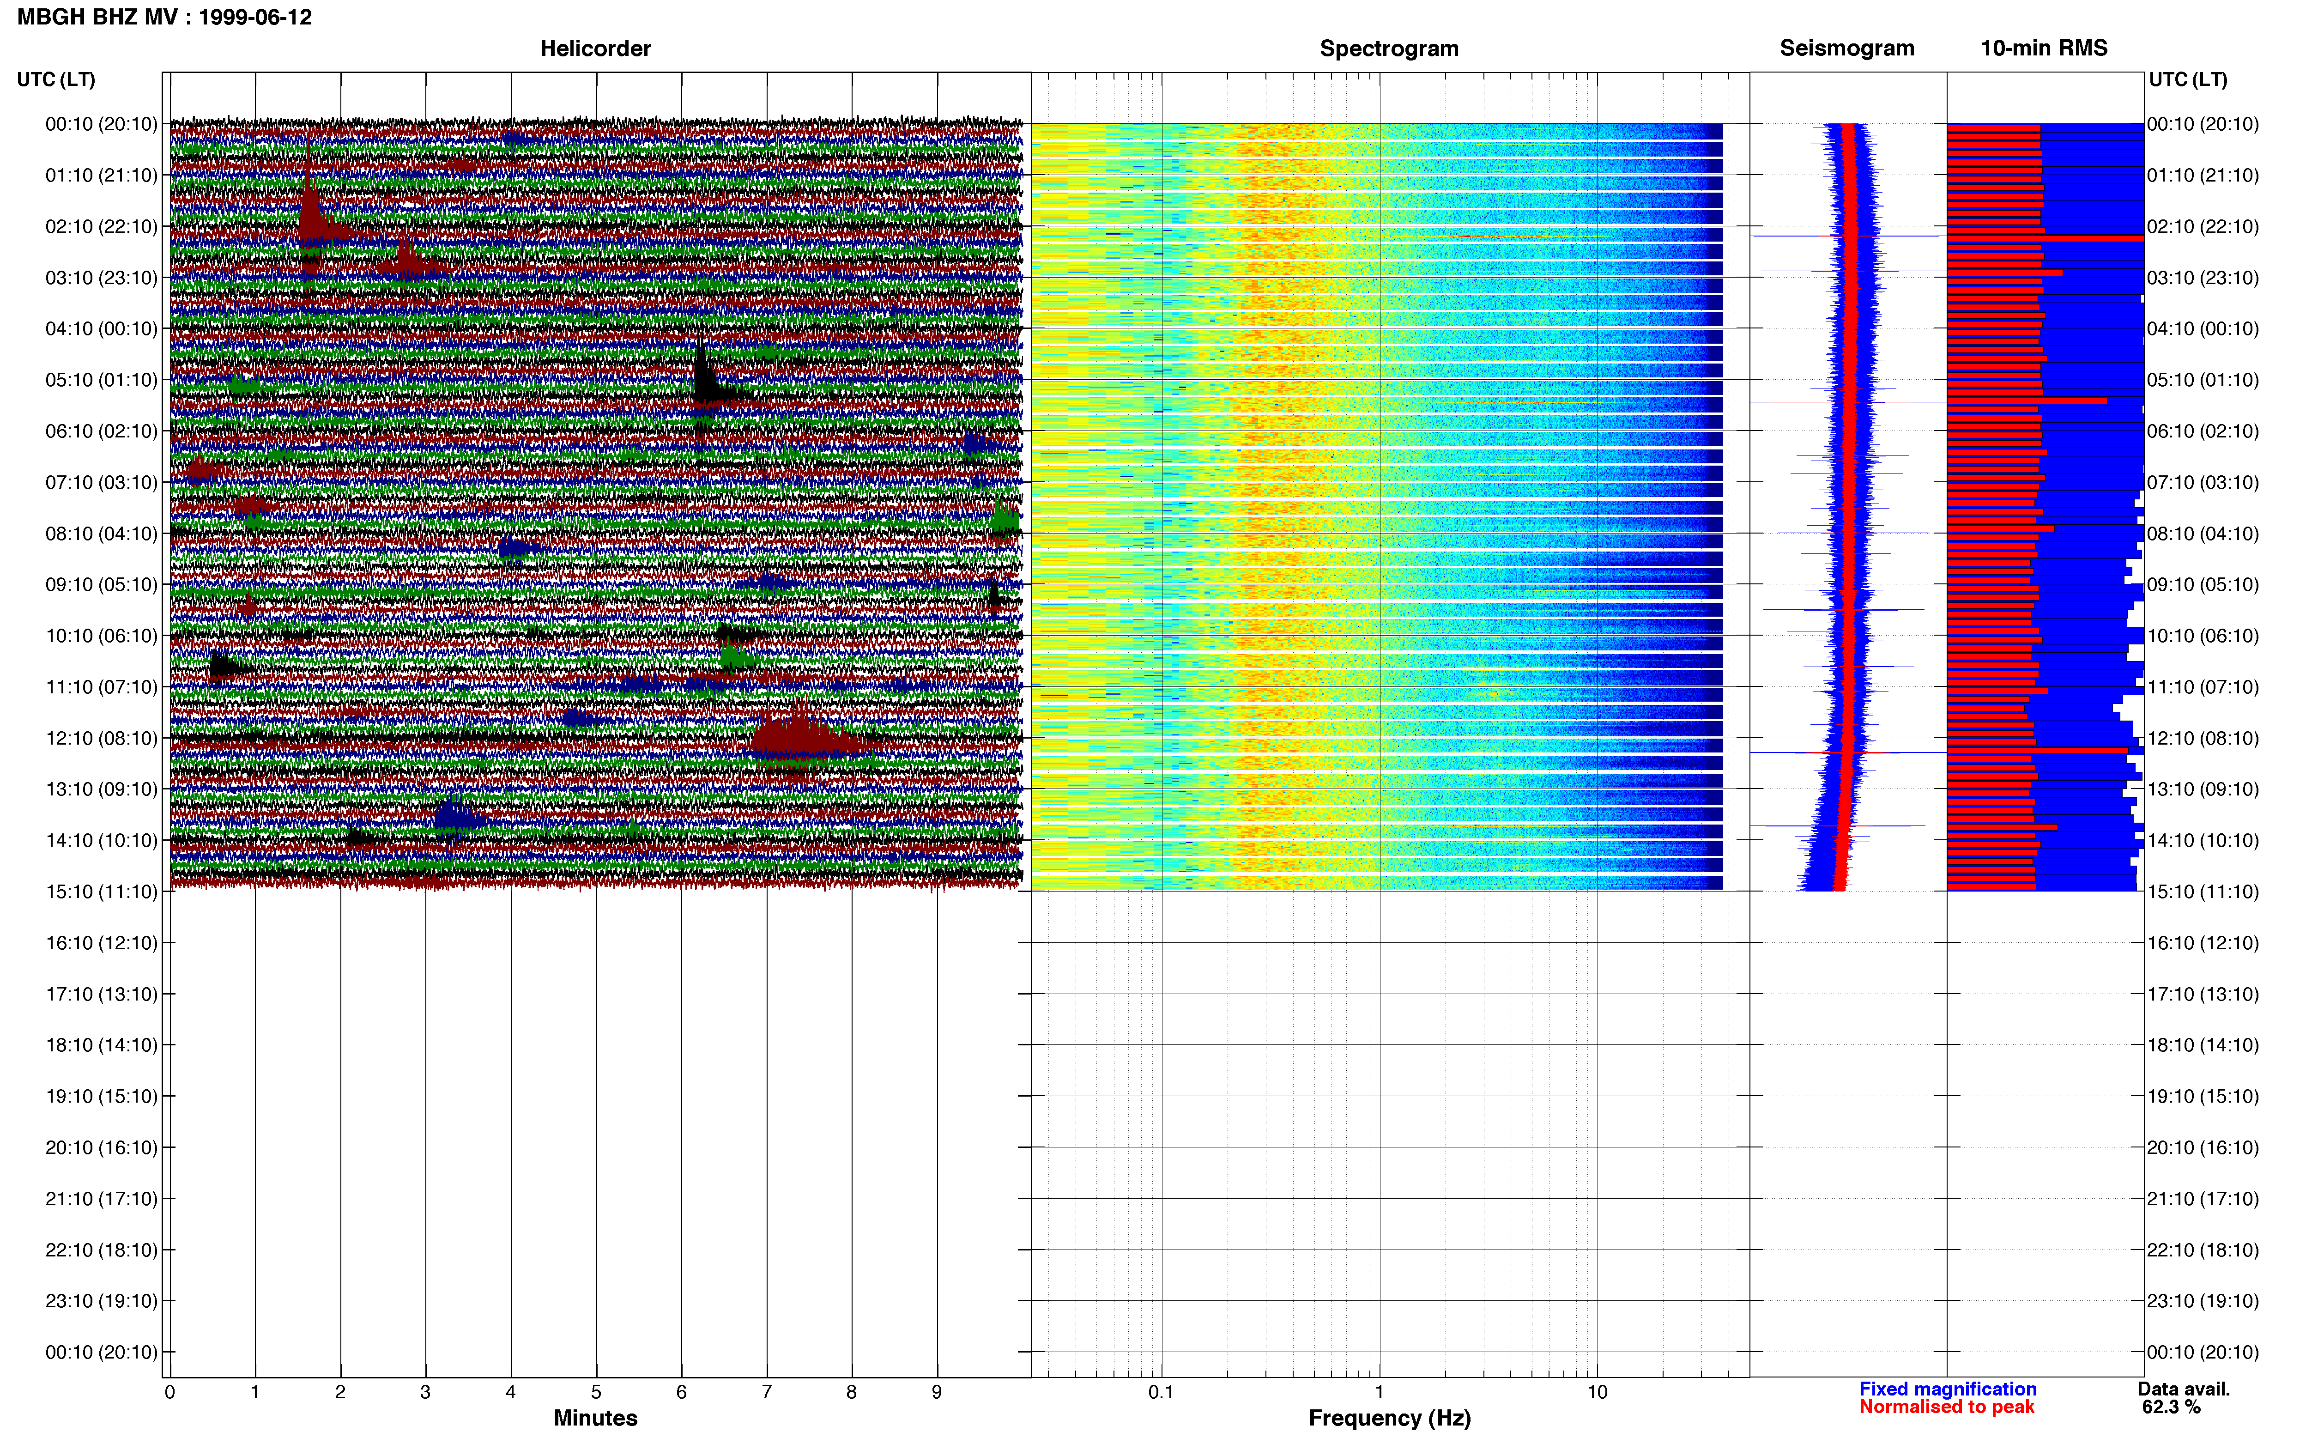2318x1450 pixels.
Task: Click the left '07:10 (03:10)' time label
Action: coord(102,482)
